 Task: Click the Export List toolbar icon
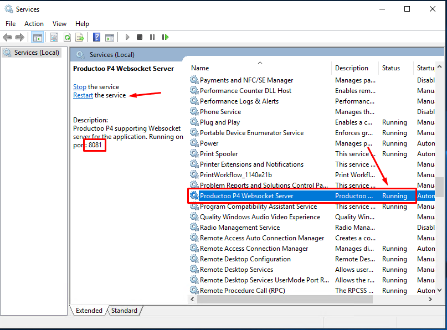80,37
